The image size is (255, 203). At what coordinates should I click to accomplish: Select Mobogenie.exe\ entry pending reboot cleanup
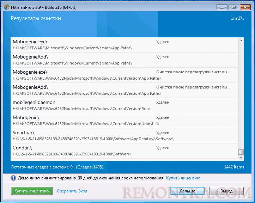(125, 75)
